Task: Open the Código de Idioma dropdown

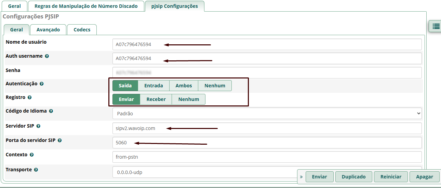Action: pyautogui.click(x=267, y=113)
